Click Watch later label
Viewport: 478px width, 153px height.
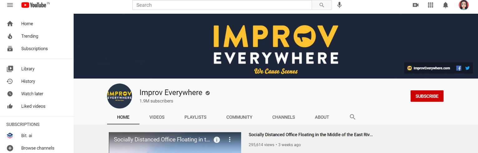pyautogui.click(x=32, y=94)
